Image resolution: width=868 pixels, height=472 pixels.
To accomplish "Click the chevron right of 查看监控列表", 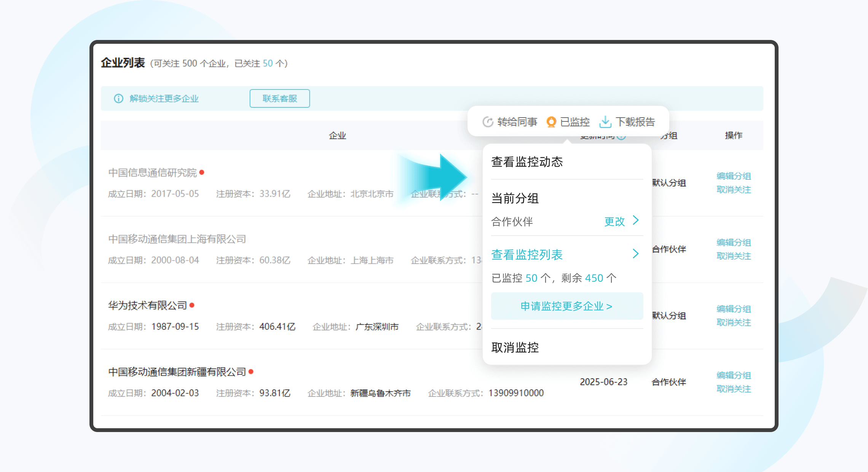I will [x=636, y=254].
